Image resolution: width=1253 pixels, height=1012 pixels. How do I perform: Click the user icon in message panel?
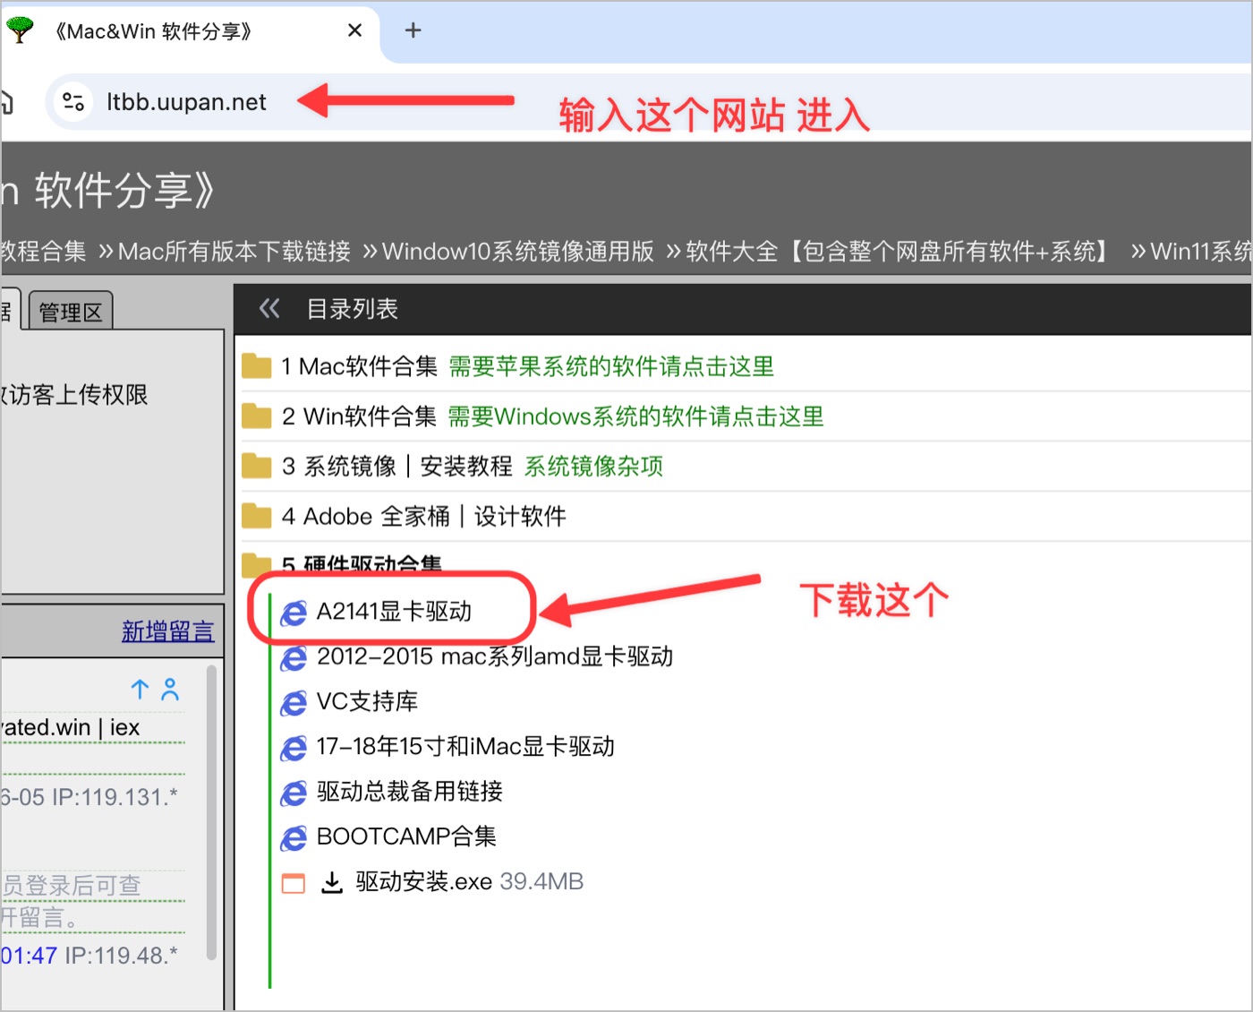tap(170, 689)
